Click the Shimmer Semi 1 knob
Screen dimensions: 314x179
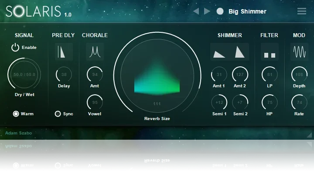pyautogui.click(x=219, y=103)
